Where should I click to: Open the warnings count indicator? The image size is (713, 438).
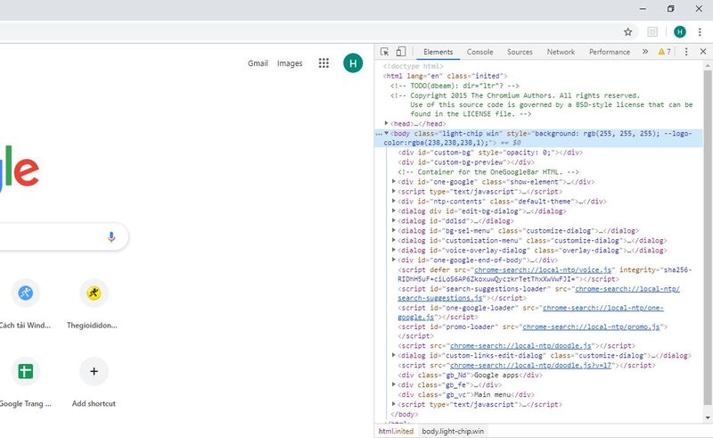click(x=664, y=52)
